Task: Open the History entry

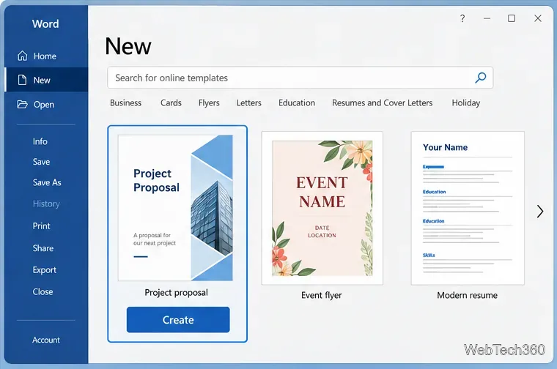Action: click(46, 204)
